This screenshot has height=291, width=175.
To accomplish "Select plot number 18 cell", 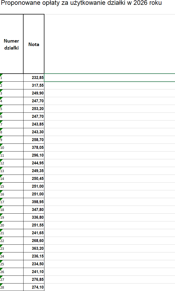I will point(12,210).
